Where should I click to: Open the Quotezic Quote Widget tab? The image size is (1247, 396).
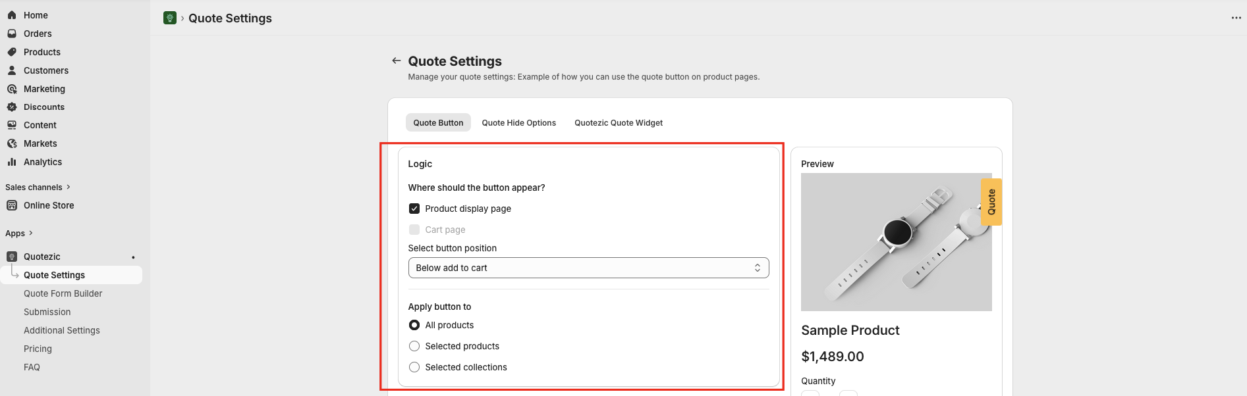(x=618, y=123)
